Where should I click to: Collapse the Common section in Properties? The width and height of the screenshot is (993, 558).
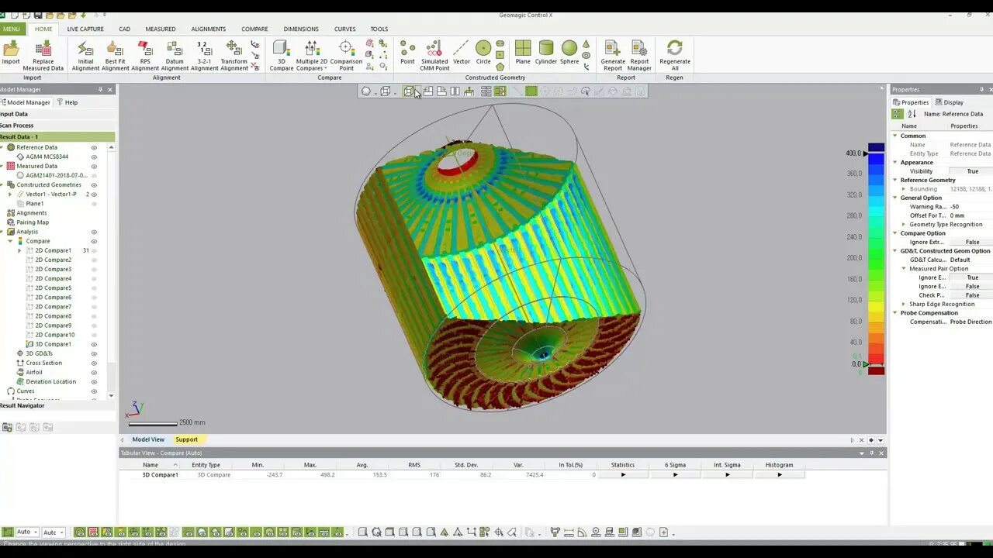click(894, 136)
